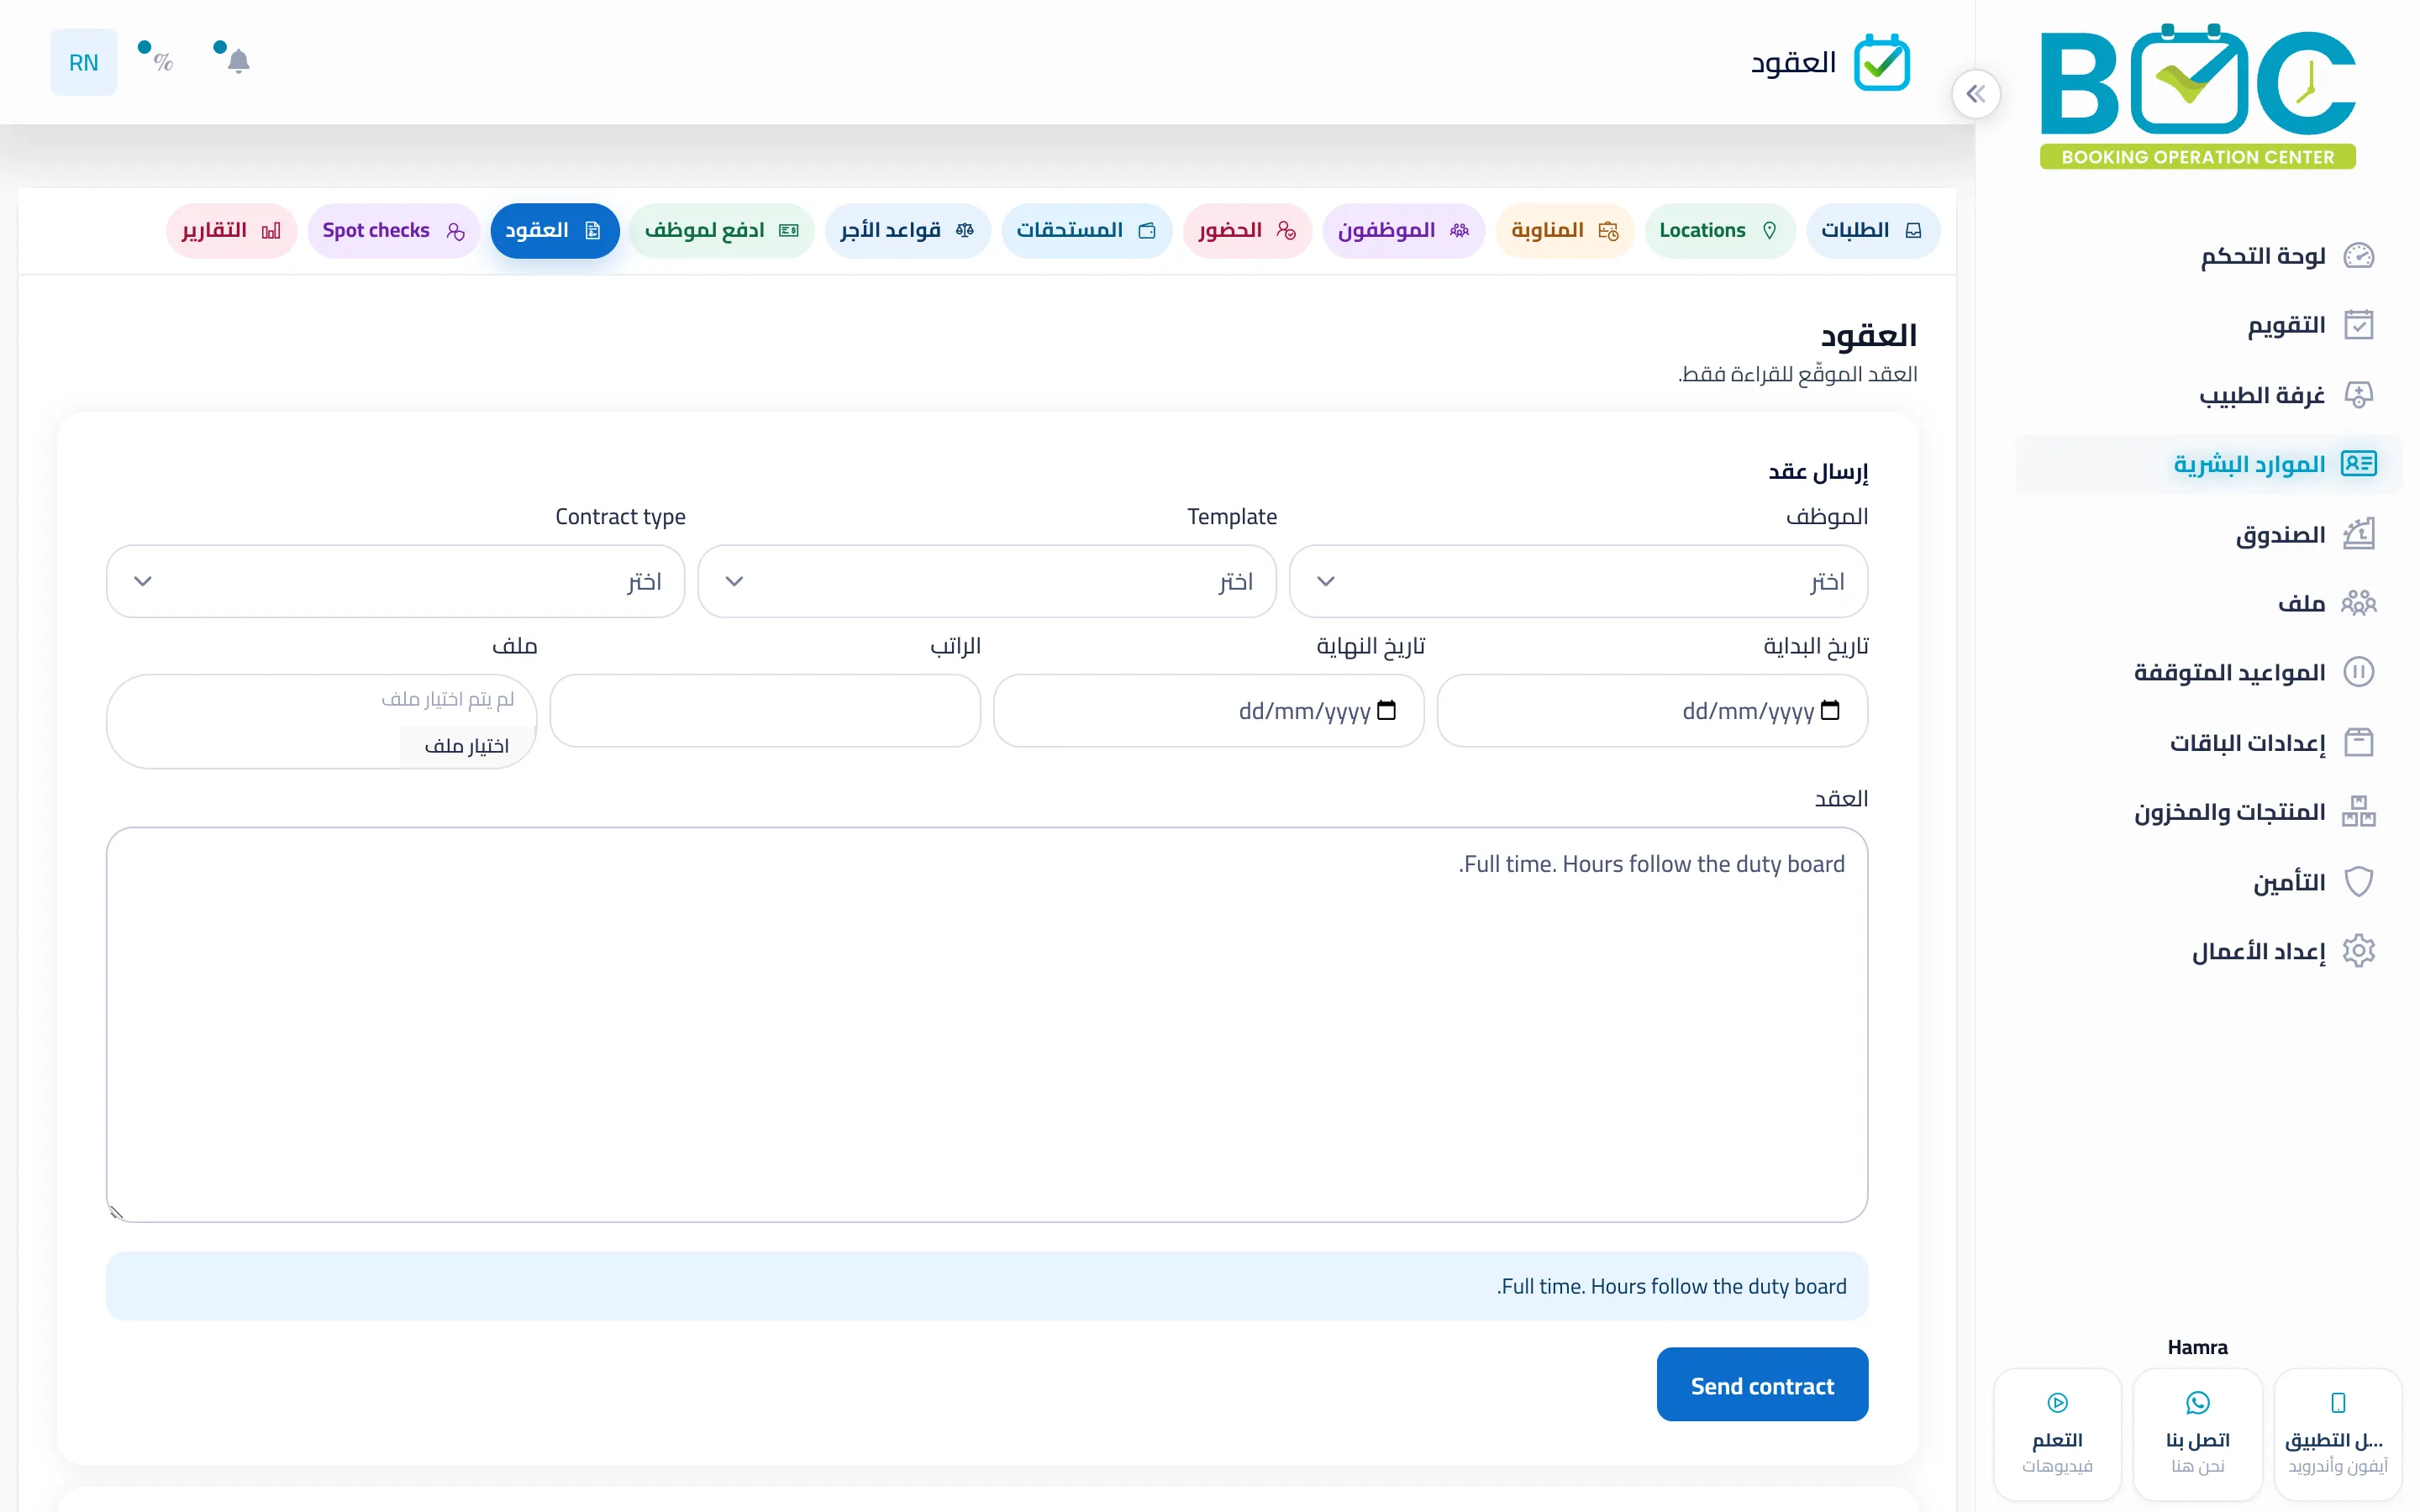Open إعدادات الباقات in sidebar

tap(2208, 742)
